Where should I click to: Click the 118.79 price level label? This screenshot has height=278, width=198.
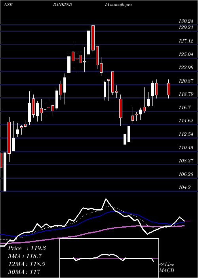point(186,94)
